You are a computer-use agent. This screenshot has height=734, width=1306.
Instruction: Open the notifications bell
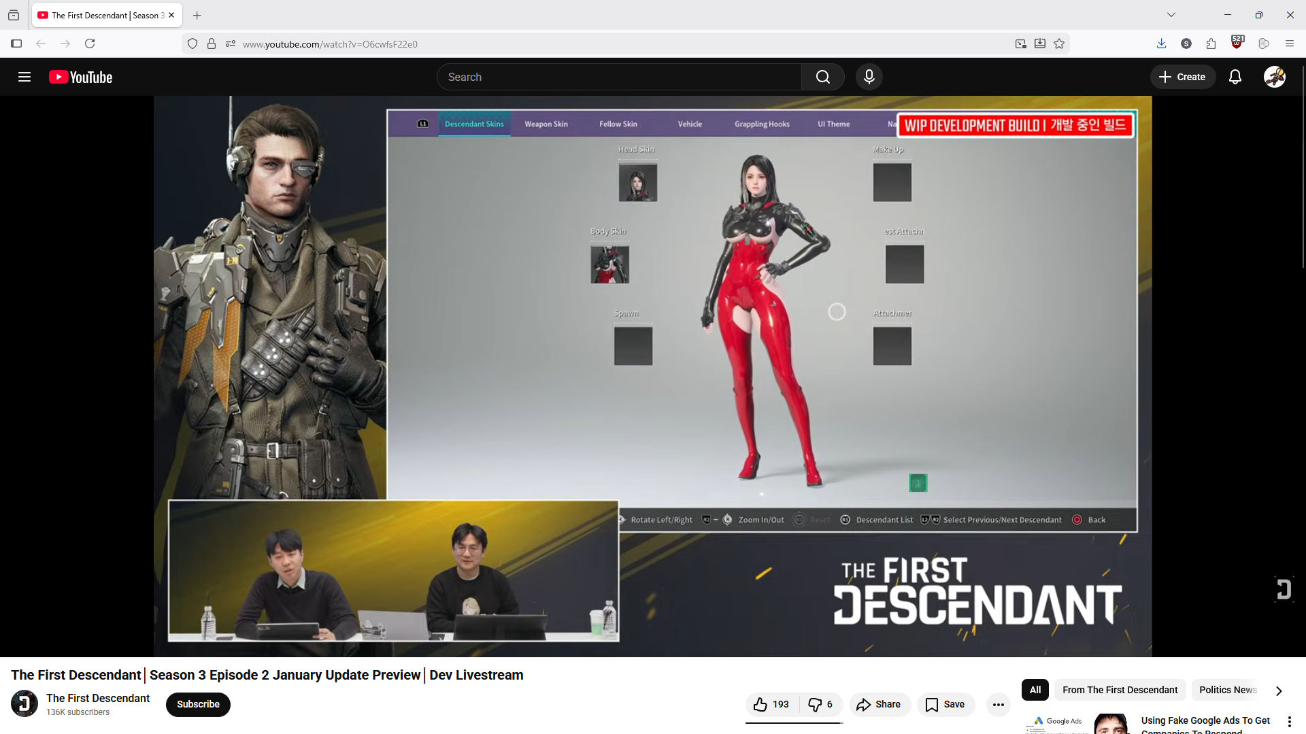pos(1235,77)
